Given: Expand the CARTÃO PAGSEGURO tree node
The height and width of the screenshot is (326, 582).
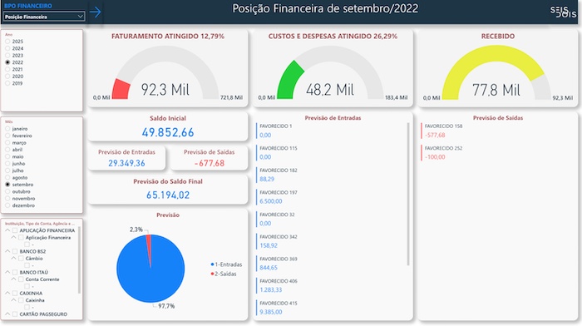Looking at the screenshot, I should pyautogui.click(x=7, y=314).
